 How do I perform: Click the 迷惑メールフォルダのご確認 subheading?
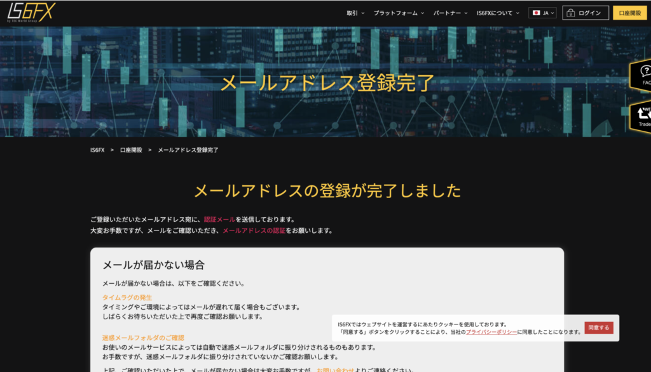tap(143, 338)
